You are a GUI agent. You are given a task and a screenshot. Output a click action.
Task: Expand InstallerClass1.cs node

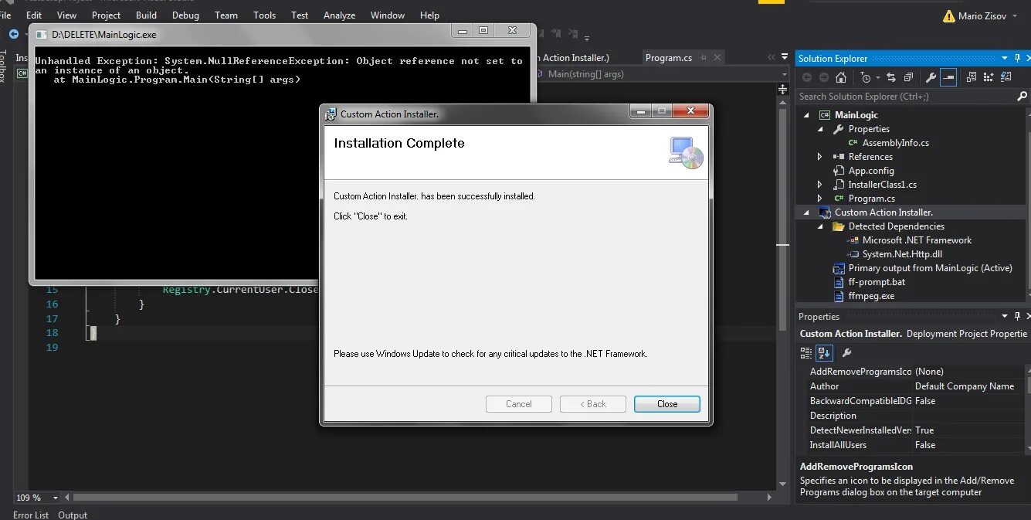pos(820,185)
